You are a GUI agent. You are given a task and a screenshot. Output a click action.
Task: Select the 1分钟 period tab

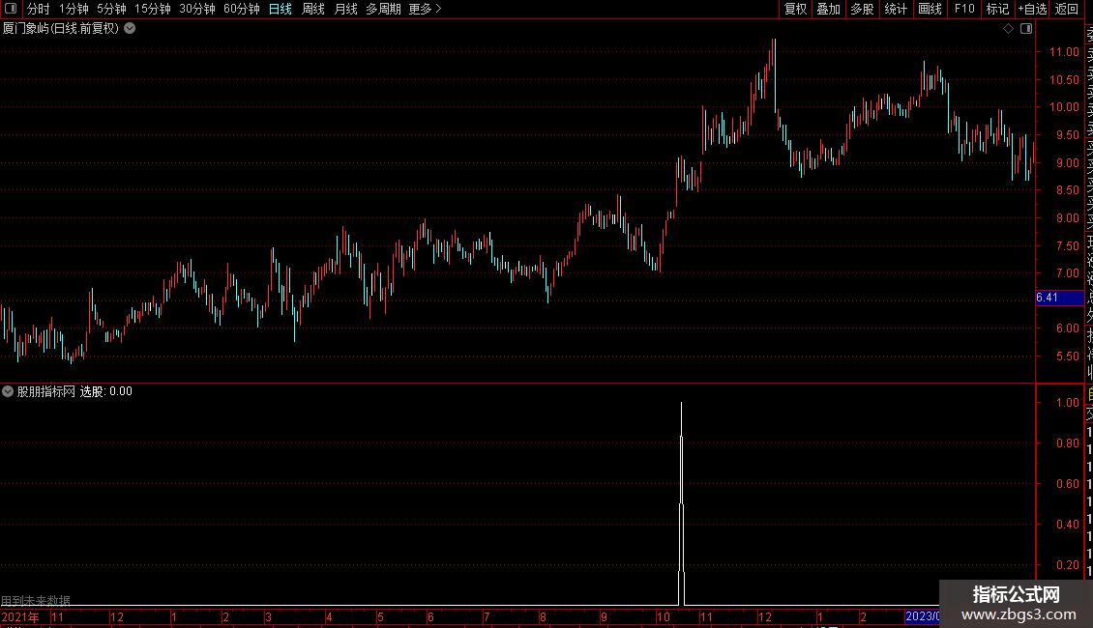pos(74,9)
